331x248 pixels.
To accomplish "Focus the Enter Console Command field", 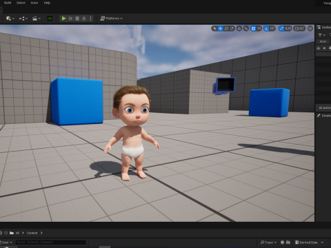I will point(51,242).
